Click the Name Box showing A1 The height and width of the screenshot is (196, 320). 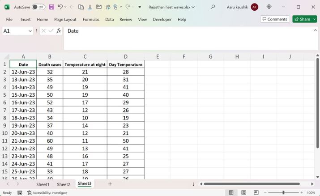point(15,31)
